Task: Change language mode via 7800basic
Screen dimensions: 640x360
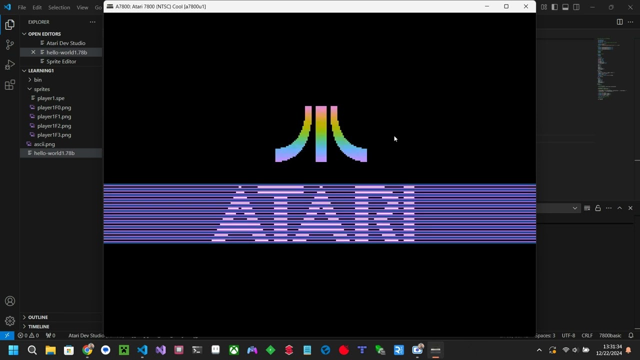Action: point(610,335)
